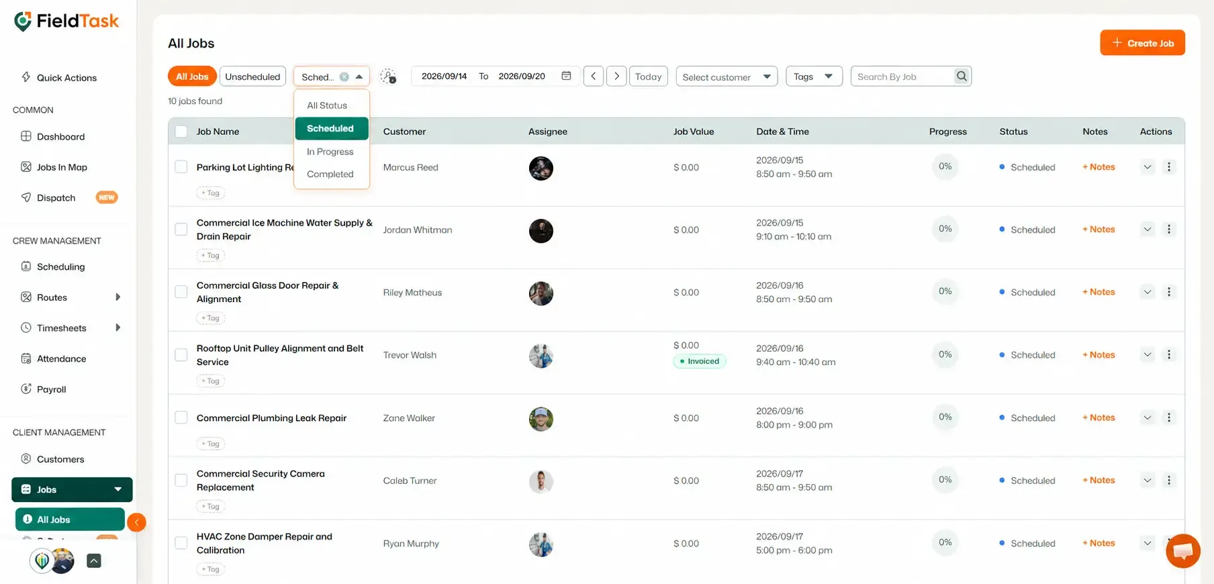Select In Progress status option
The height and width of the screenshot is (584, 1214).
click(x=330, y=152)
